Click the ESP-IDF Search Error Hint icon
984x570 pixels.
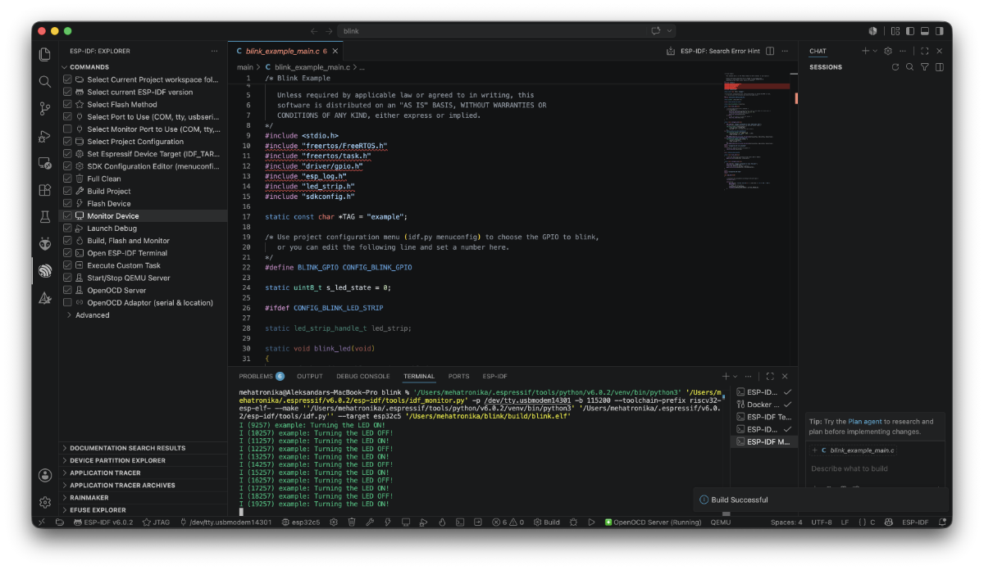point(671,51)
